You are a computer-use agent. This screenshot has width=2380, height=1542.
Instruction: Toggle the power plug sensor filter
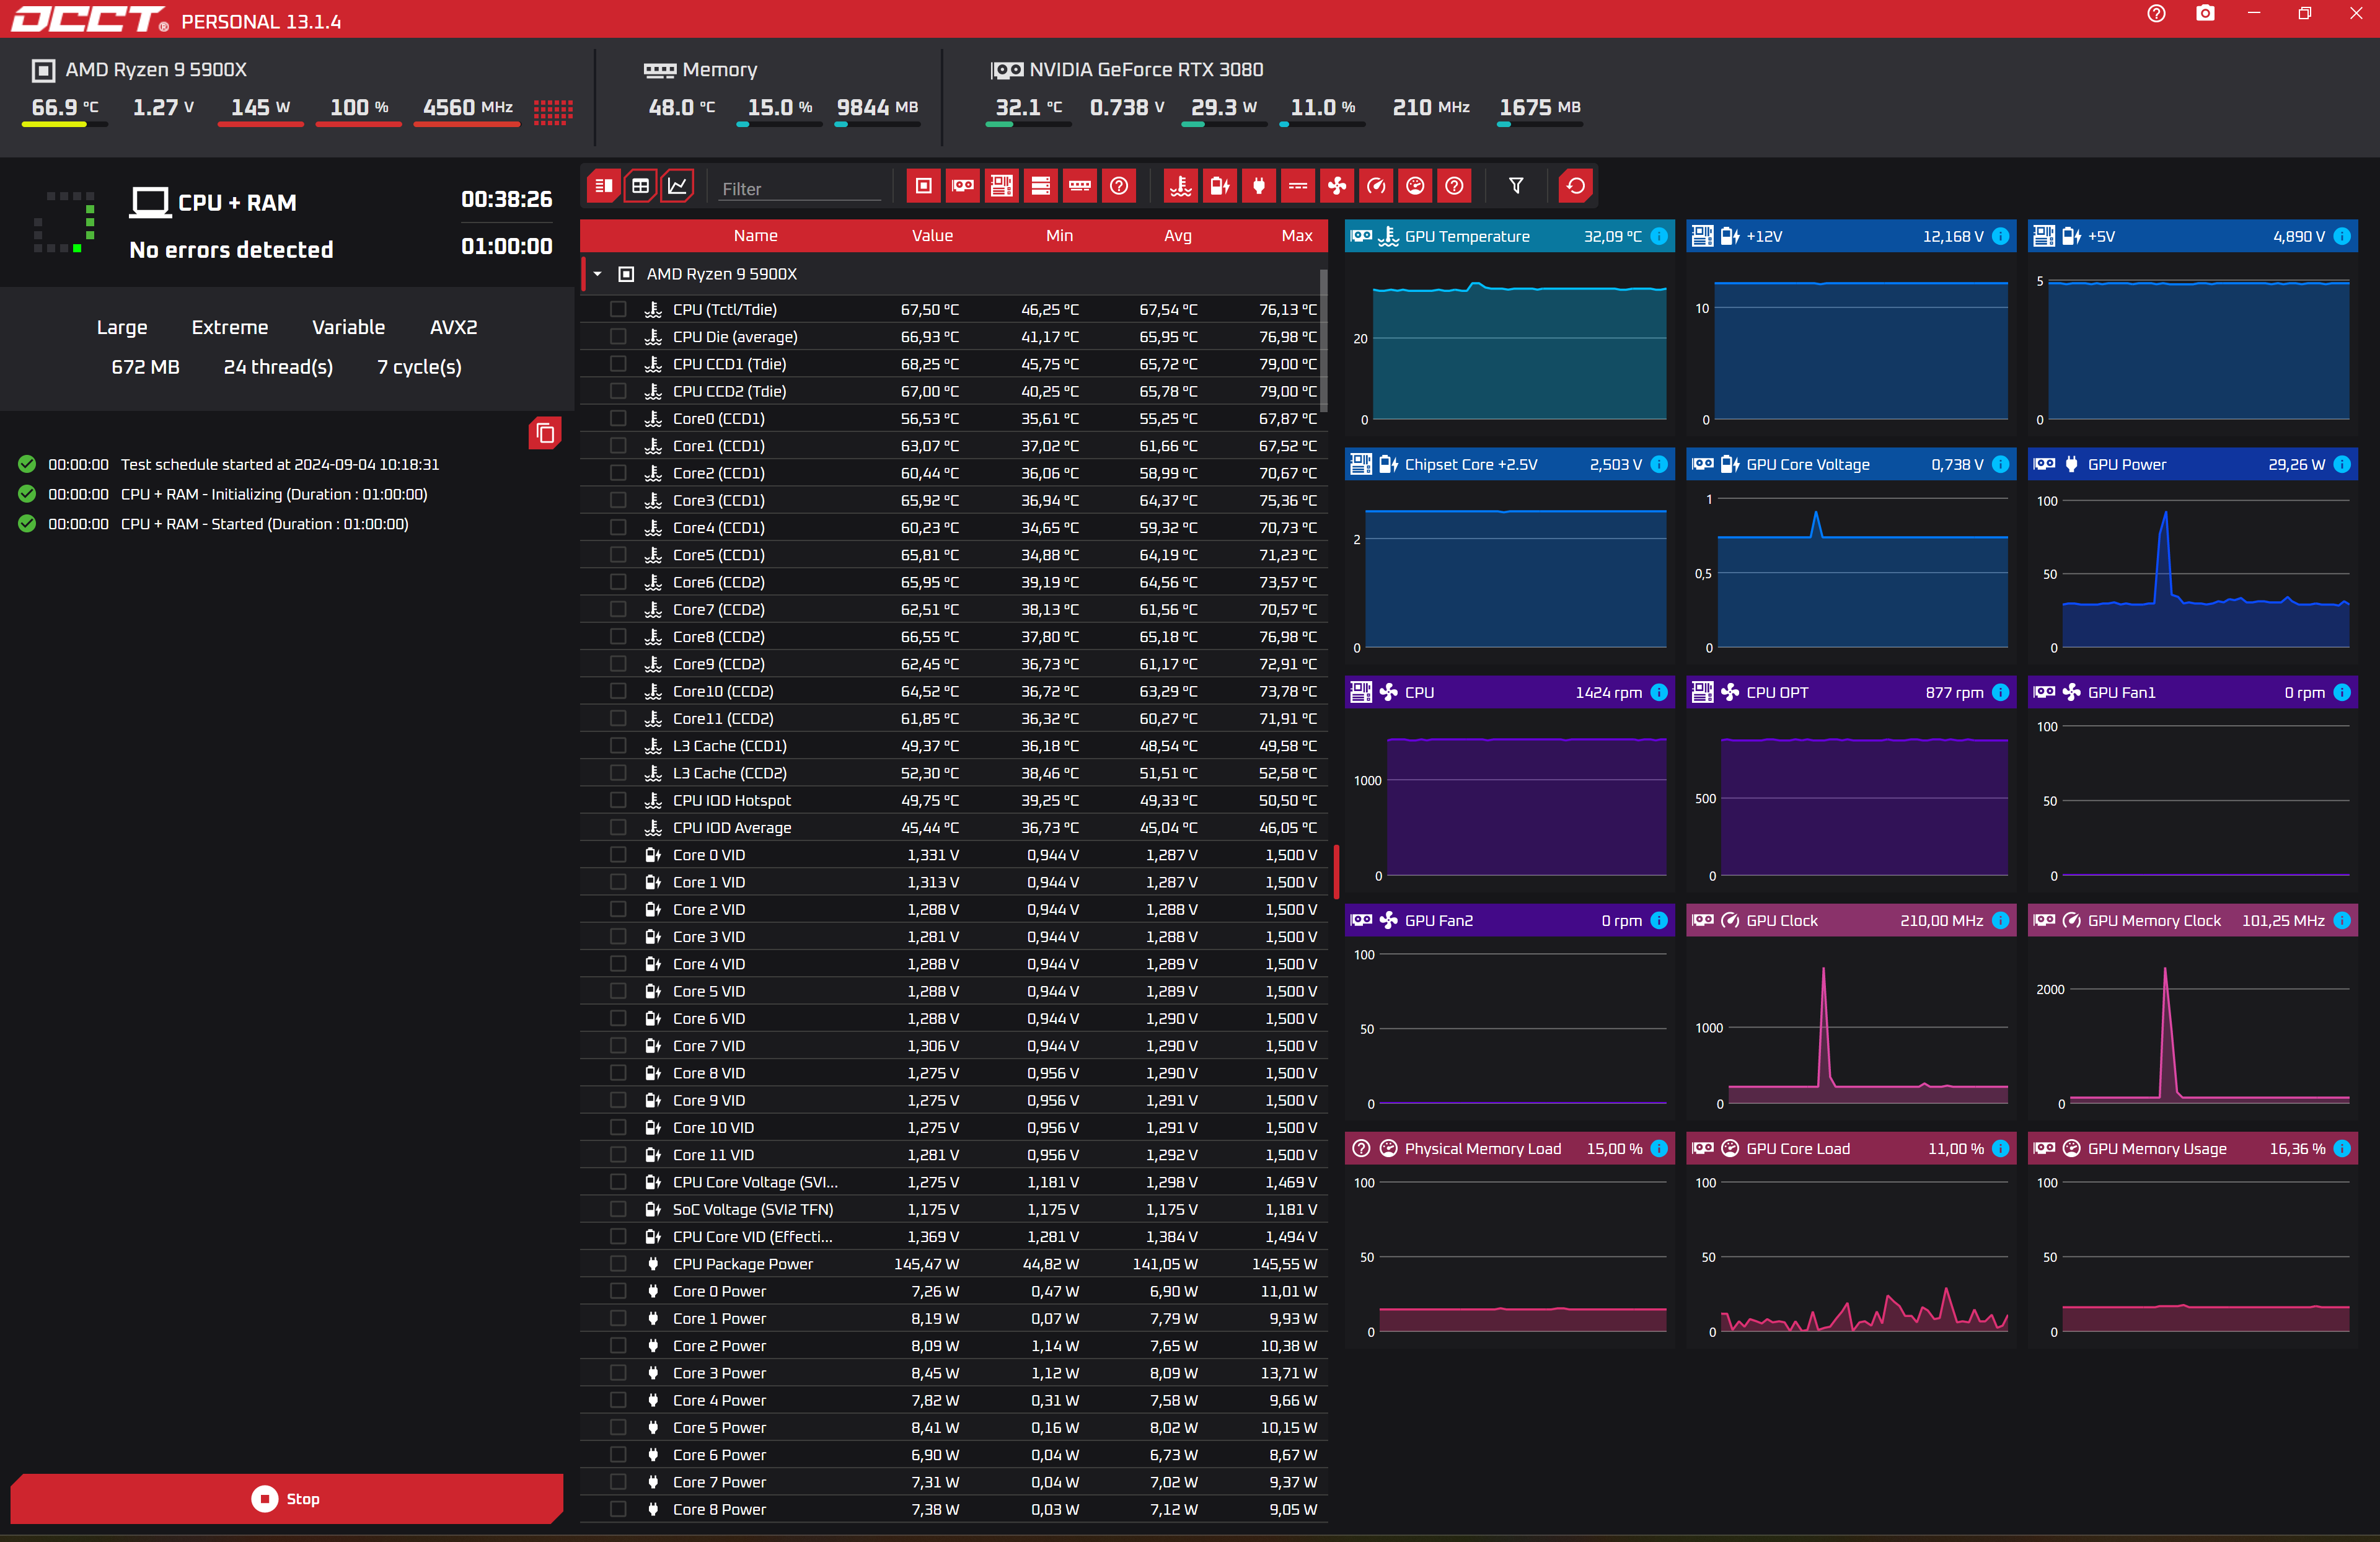(x=1259, y=186)
